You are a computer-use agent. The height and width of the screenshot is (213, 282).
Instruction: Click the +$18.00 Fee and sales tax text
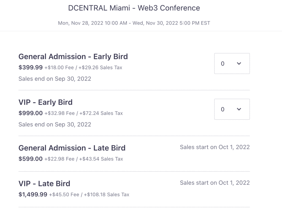tap(83, 67)
